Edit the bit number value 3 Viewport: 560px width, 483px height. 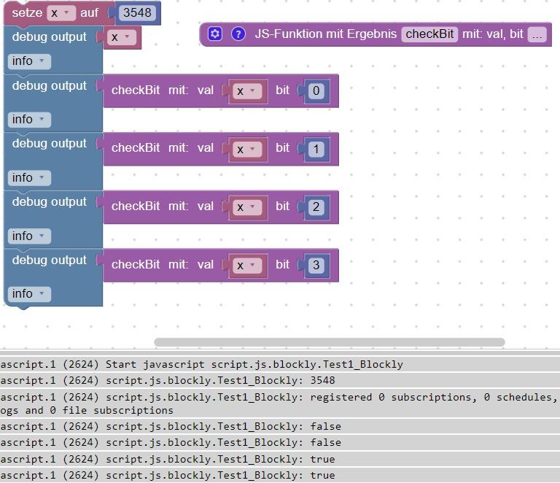pos(316,265)
